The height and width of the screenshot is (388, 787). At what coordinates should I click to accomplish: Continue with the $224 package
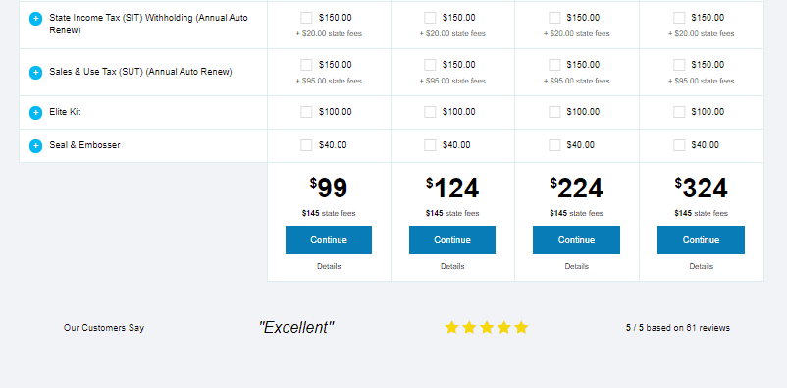tap(576, 240)
